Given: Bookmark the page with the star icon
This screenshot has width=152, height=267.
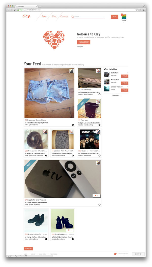Looking at the screenshot, I should coord(137,10).
